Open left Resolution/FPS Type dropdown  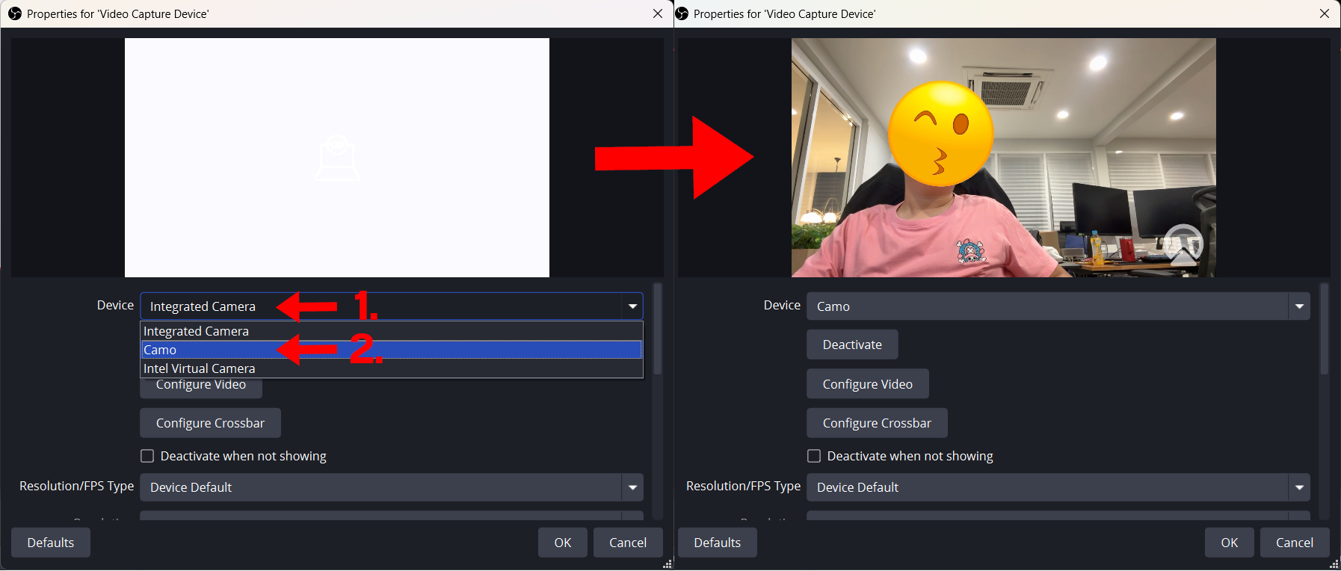[x=391, y=487]
